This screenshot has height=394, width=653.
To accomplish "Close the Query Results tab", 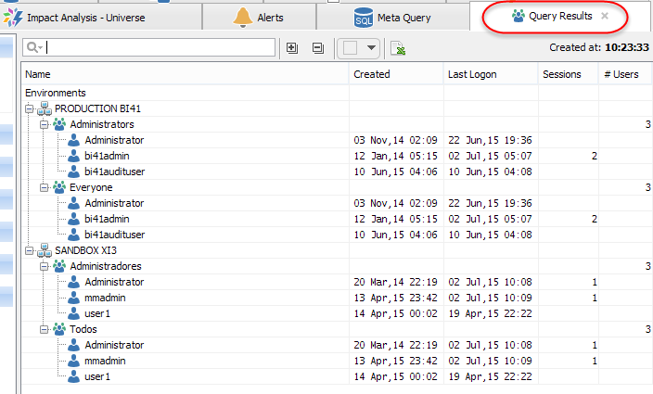I will [x=605, y=16].
